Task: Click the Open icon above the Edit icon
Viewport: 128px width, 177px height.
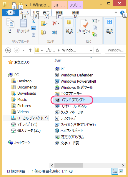Action: (x=94, y=21)
